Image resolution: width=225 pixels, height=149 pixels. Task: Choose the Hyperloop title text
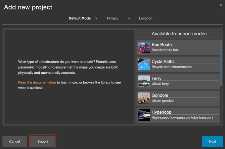[x=162, y=112]
